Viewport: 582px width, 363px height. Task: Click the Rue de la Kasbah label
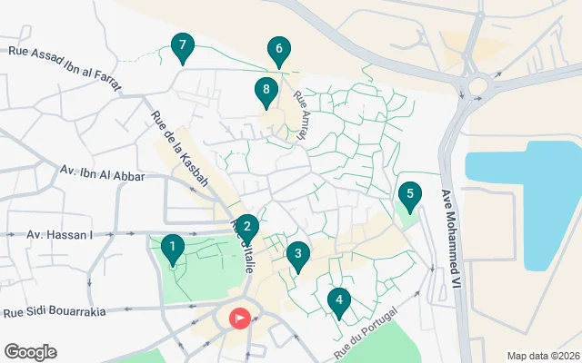pyautogui.click(x=180, y=149)
